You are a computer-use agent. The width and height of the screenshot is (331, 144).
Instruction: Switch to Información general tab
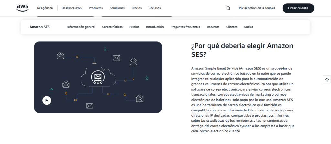(x=81, y=27)
